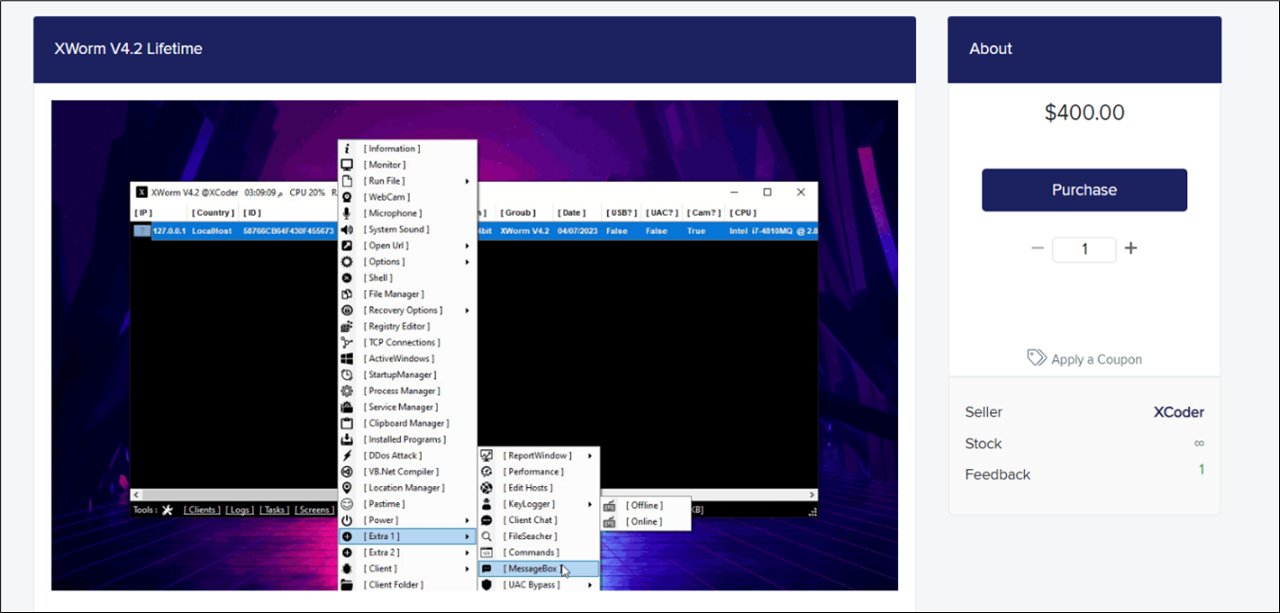Click the TCP Connections icon
1280x613 pixels.
[x=345, y=342]
